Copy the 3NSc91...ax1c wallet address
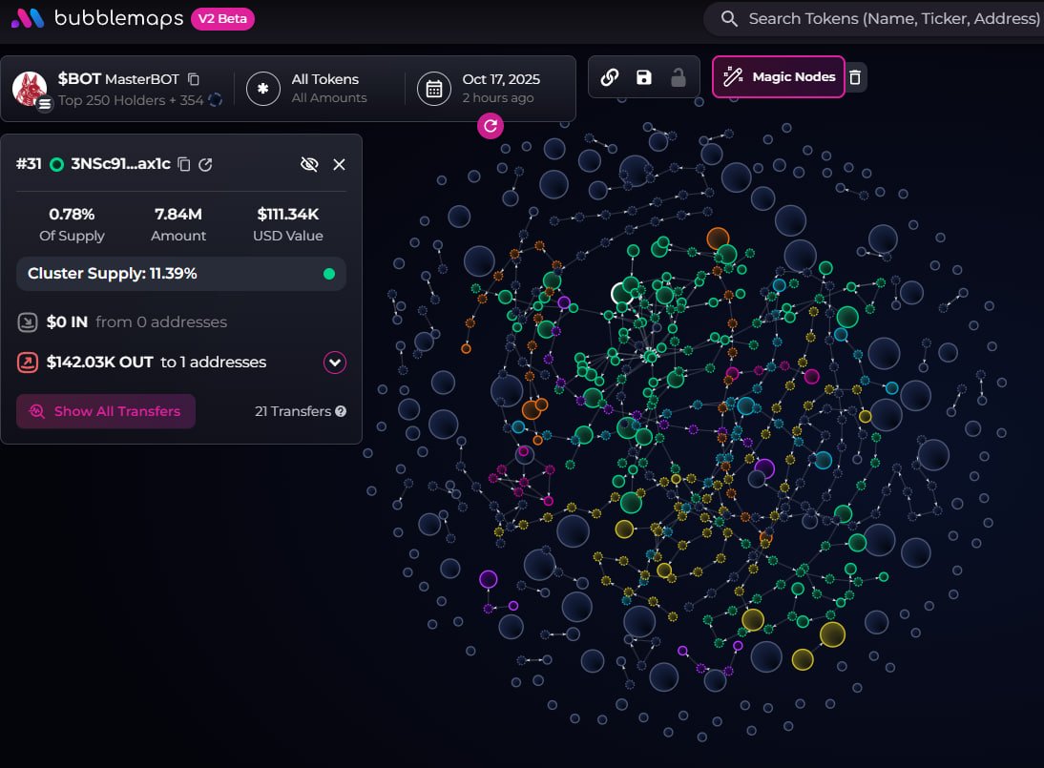 tap(184, 164)
